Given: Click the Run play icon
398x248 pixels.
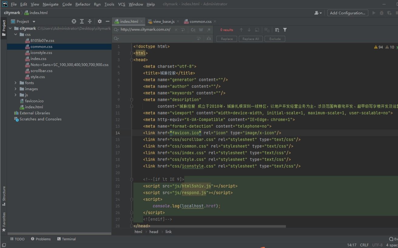Looking at the screenshot, I should coord(374,13).
